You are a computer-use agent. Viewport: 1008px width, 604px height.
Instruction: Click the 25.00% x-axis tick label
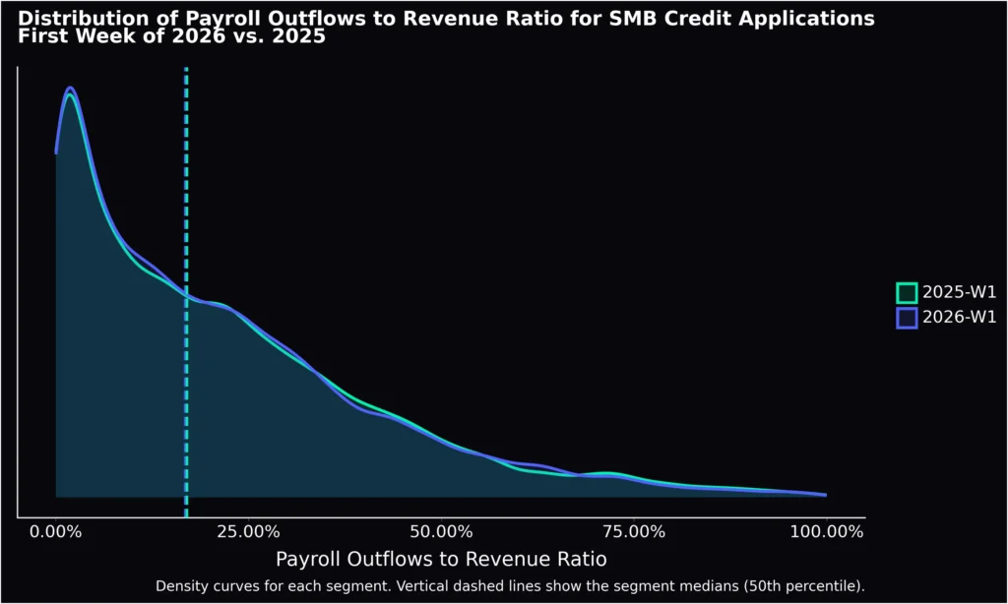pyautogui.click(x=249, y=532)
